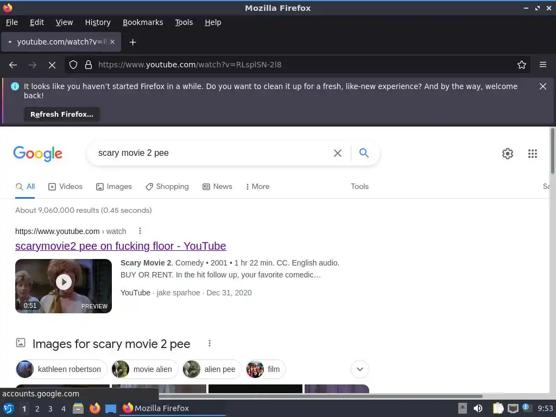This screenshot has width=556, height=417.
Task: Expand the image filter chips chevron
Action: 360,369
